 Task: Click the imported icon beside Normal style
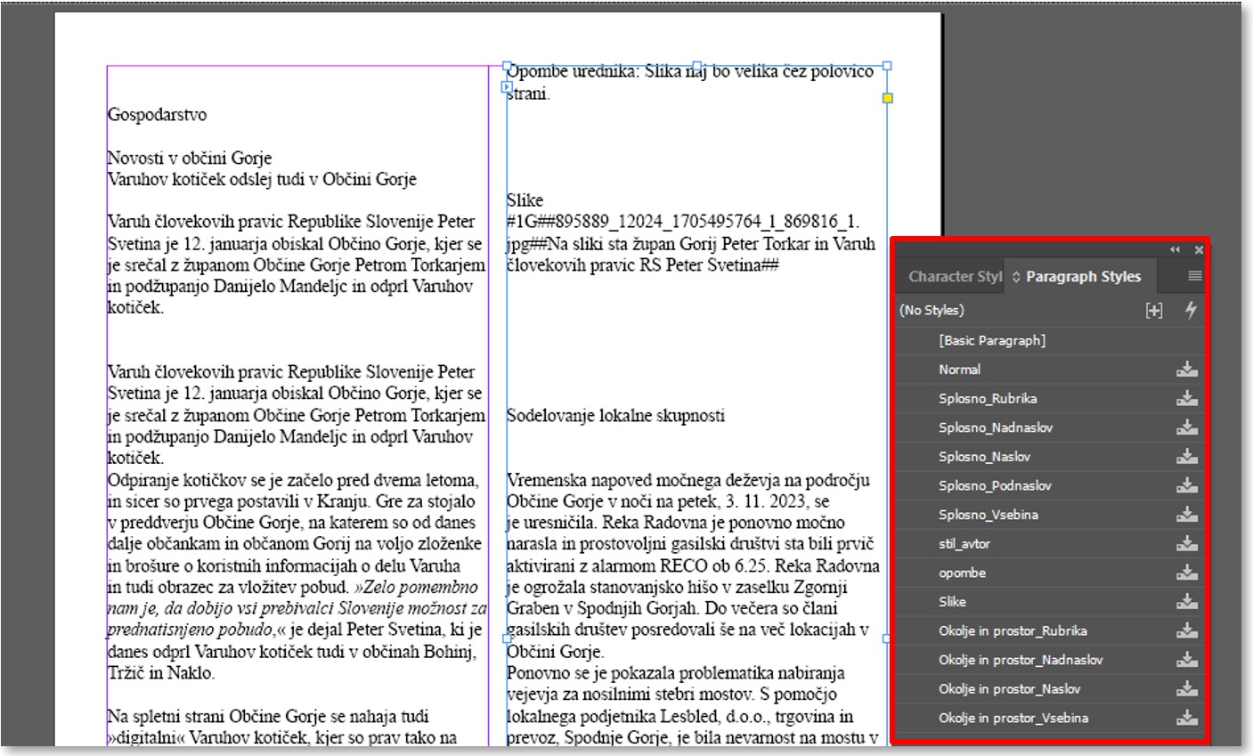(x=1186, y=370)
